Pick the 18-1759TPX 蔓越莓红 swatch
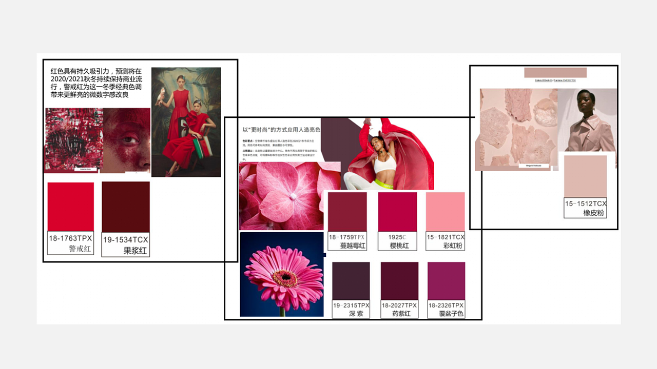The image size is (657, 369). point(347,212)
